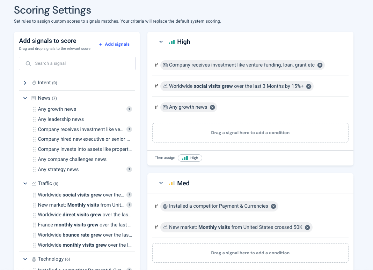Collapse the News signals group
Viewport: 373px width, 270px height.
(25, 98)
